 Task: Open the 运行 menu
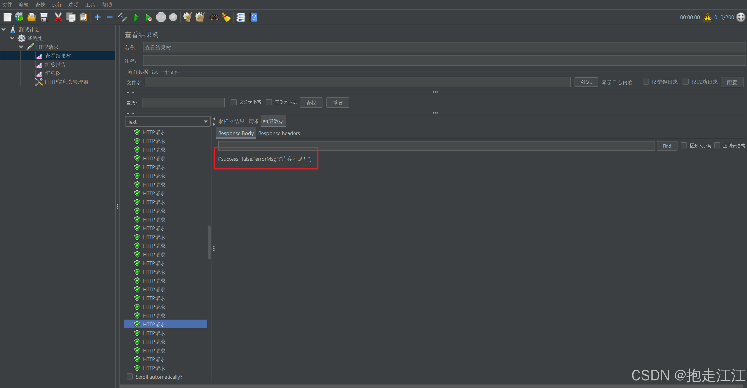pyautogui.click(x=57, y=5)
